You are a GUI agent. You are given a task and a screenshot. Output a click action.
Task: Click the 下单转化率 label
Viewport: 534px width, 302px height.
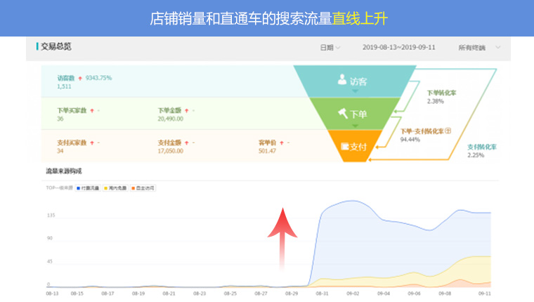441,93
